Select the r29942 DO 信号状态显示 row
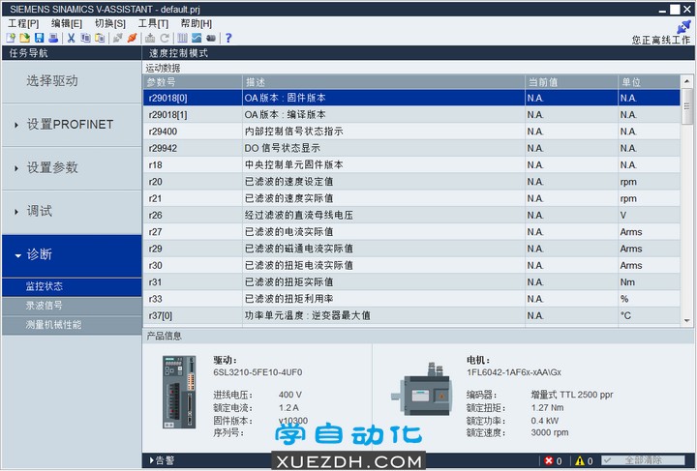The height and width of the screenshot is (471, 697). click(x=411, y=148)
